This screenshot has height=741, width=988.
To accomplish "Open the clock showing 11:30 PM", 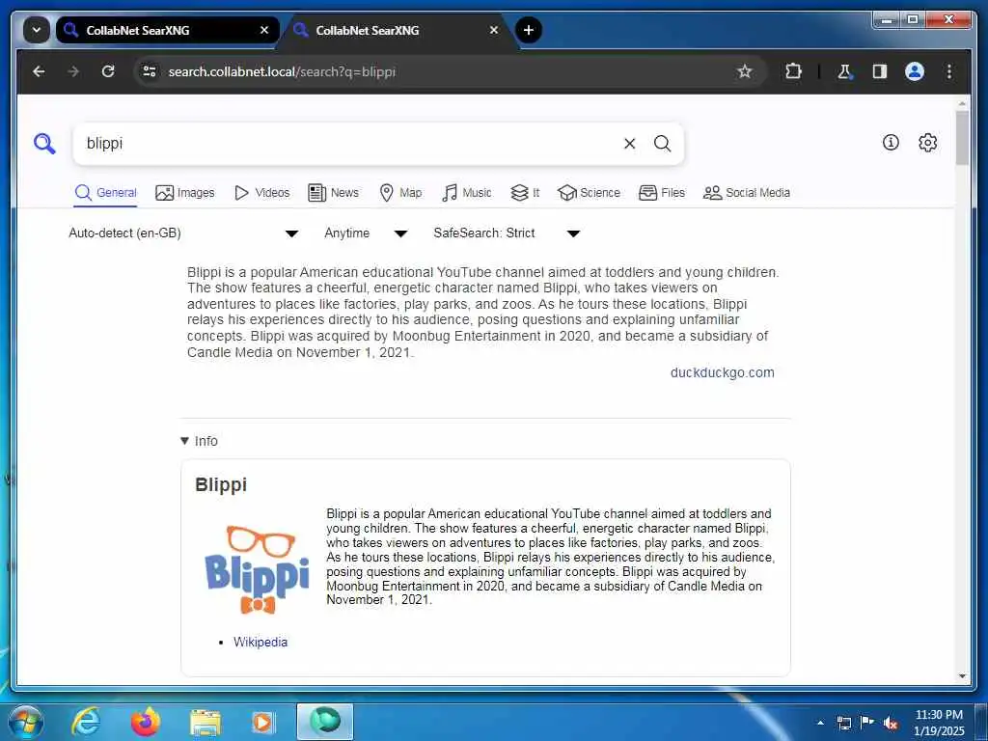I will [x=939, y=723].
